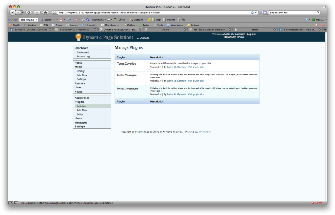The height and width of the screenshot is (215, 335).
Task: Click the blue star bookmark icon on Google toolbar
Action: (x=88, y=20)
